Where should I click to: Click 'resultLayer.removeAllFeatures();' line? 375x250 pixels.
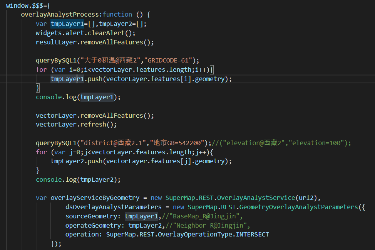pos(95,42)
